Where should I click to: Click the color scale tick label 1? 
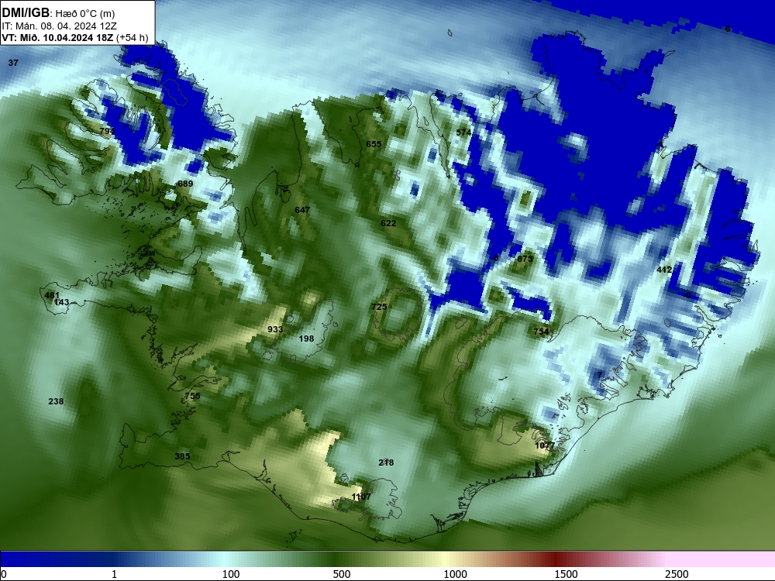pos(114,574)
